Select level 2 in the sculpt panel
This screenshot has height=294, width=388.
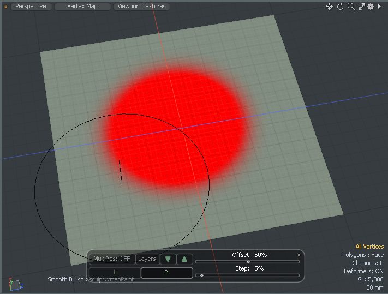click(166, 273)
